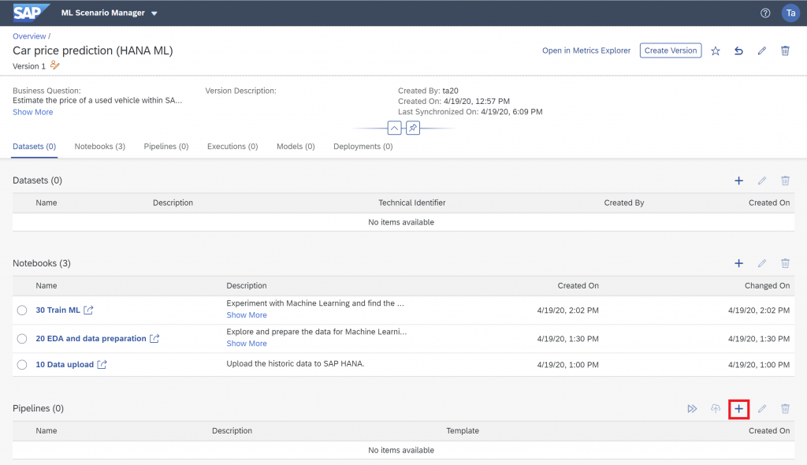Click the header undo arrow icon
Image resolution: width=807 pixels, height=465 pixels.
pos(738,50)
